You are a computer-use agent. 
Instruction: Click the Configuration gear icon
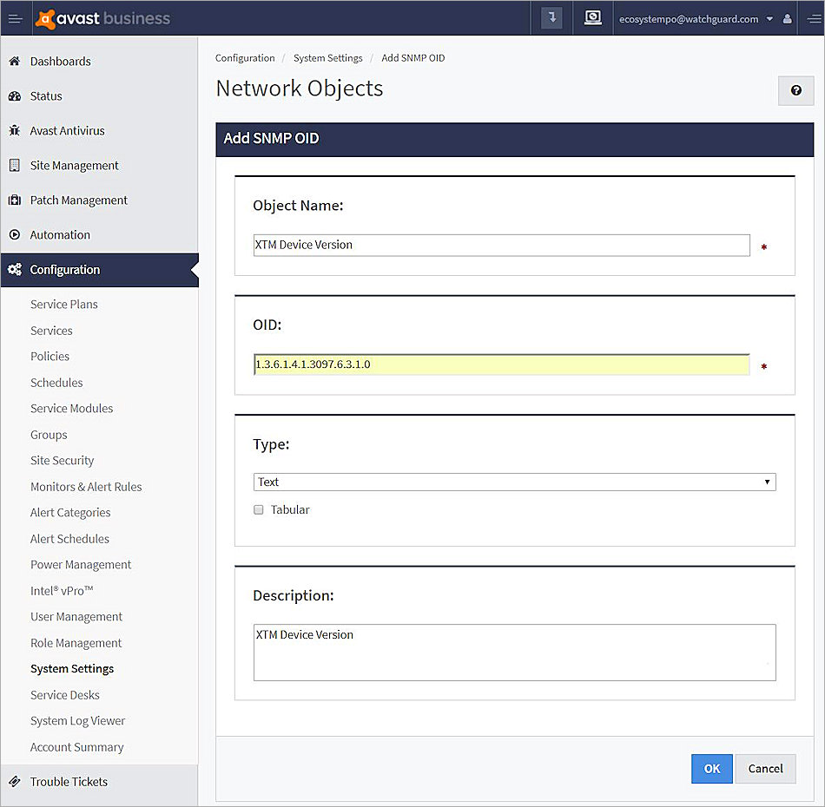pyautogui.click(x=16, y=269)
